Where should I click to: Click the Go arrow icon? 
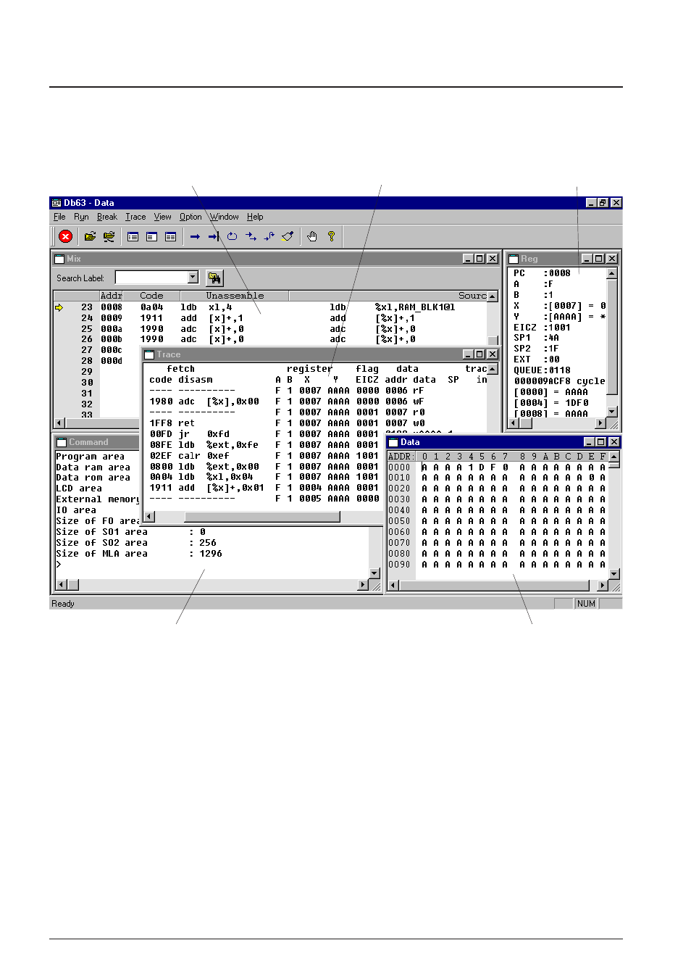point(195,236)
